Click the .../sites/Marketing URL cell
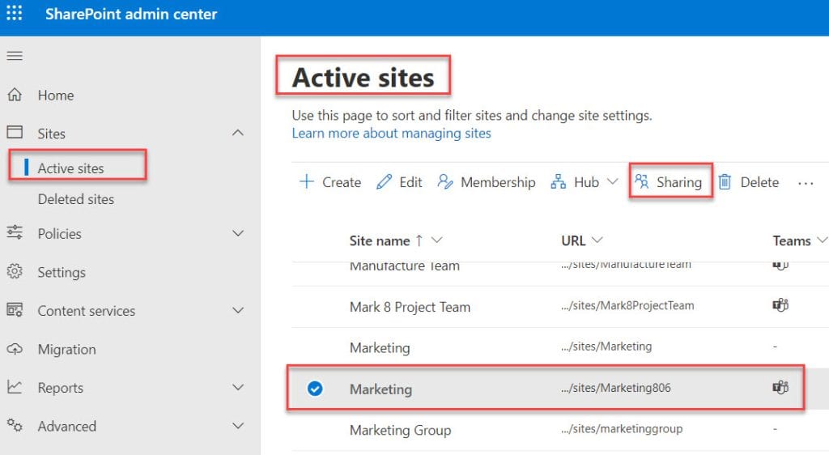 (606, 347)
